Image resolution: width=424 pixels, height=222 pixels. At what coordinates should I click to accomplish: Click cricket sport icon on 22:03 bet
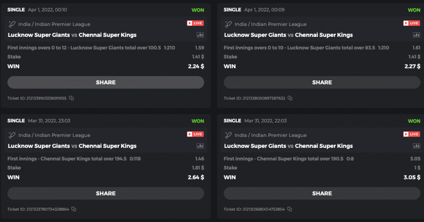pyautogui.click(x=228, y=135)
